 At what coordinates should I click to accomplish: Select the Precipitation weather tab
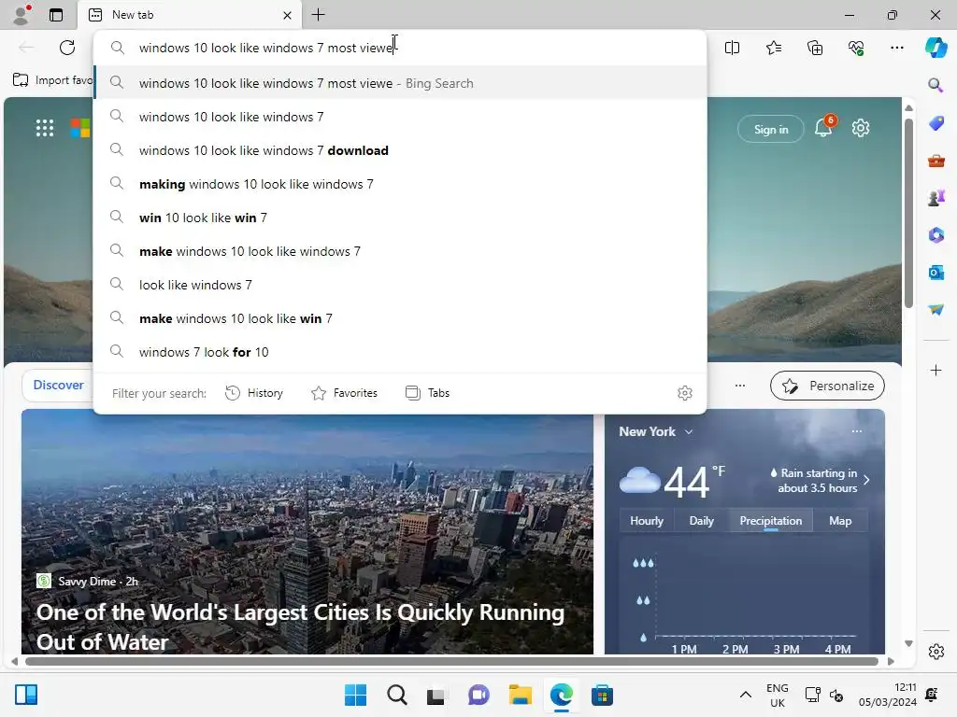coord(771,521)
